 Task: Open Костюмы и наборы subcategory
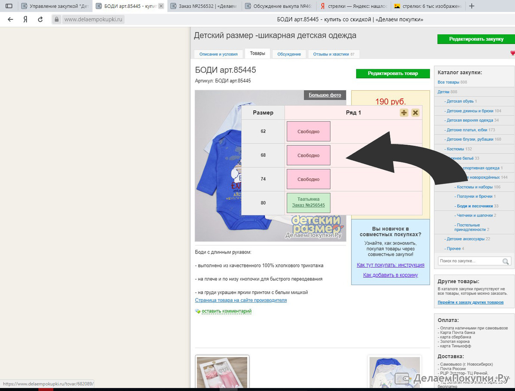pos(475,187)
